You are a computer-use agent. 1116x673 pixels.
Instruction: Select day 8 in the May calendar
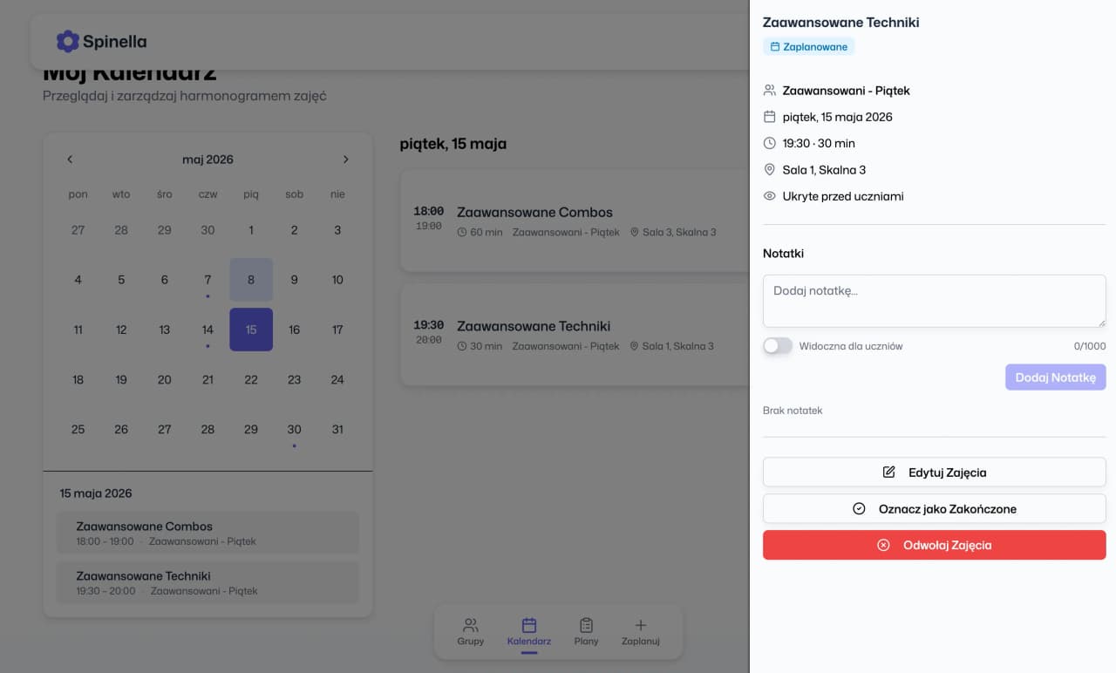click(251, 280)
